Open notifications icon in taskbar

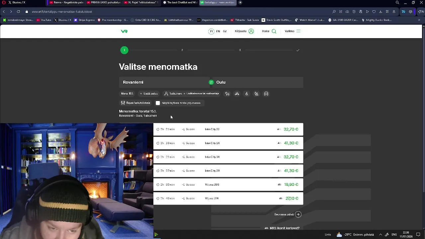(418, 234)
